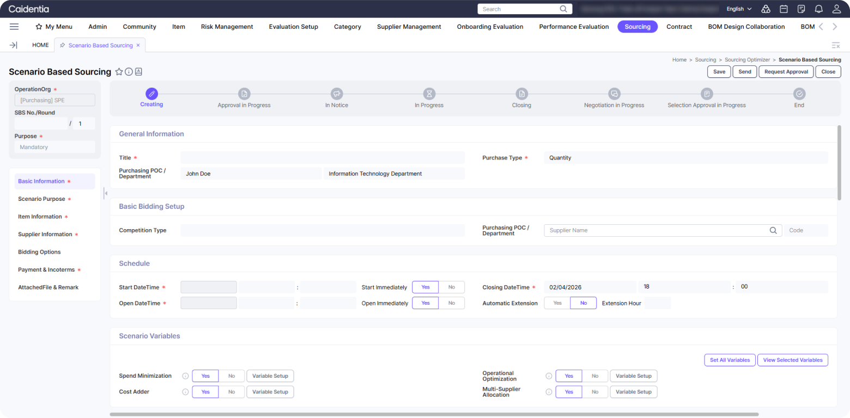Open the English language dropdown
The height and width of the screenshot is (418, 850).
(x=739, y=9)
